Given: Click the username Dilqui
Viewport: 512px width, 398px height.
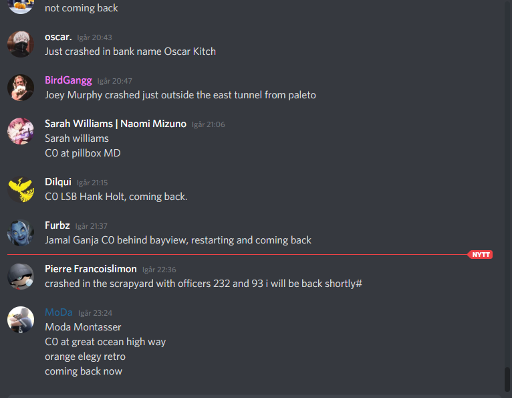Looking at the screenshot, I should [58, 182].
